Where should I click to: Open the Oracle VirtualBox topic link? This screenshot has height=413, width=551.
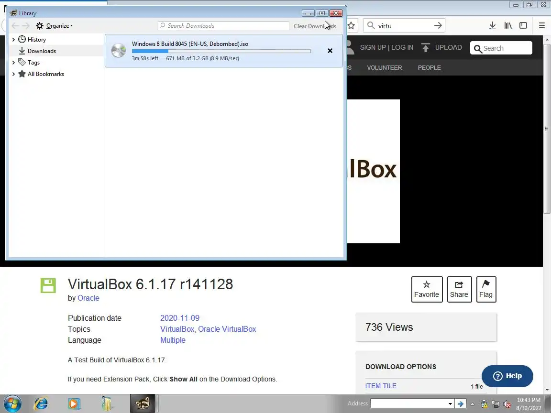point(227,329)
